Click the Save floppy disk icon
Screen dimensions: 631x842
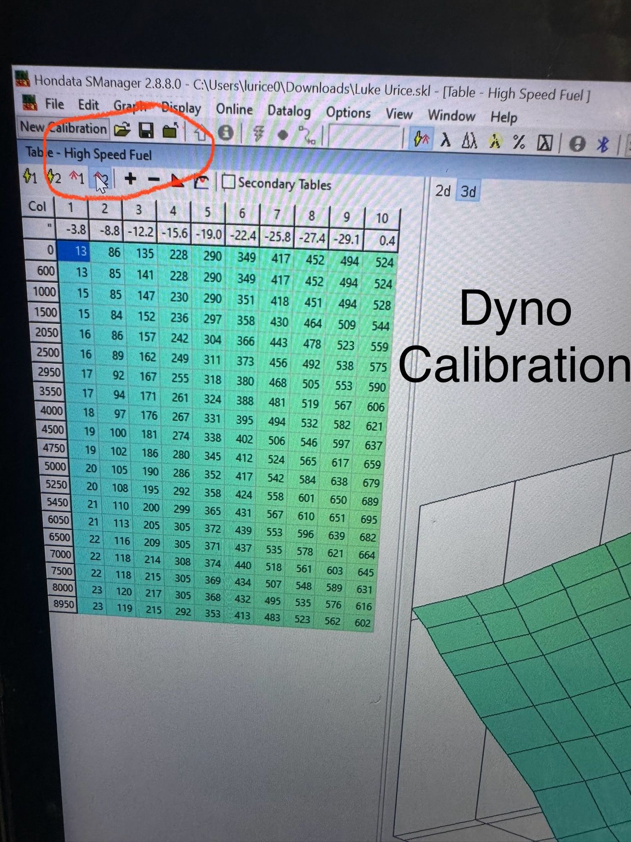(146, 131)
